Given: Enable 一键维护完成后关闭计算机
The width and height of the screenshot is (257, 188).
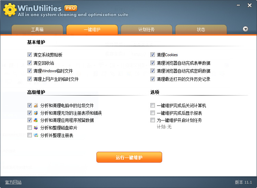Looking at the screenshot, I should [x=152, y=105].
